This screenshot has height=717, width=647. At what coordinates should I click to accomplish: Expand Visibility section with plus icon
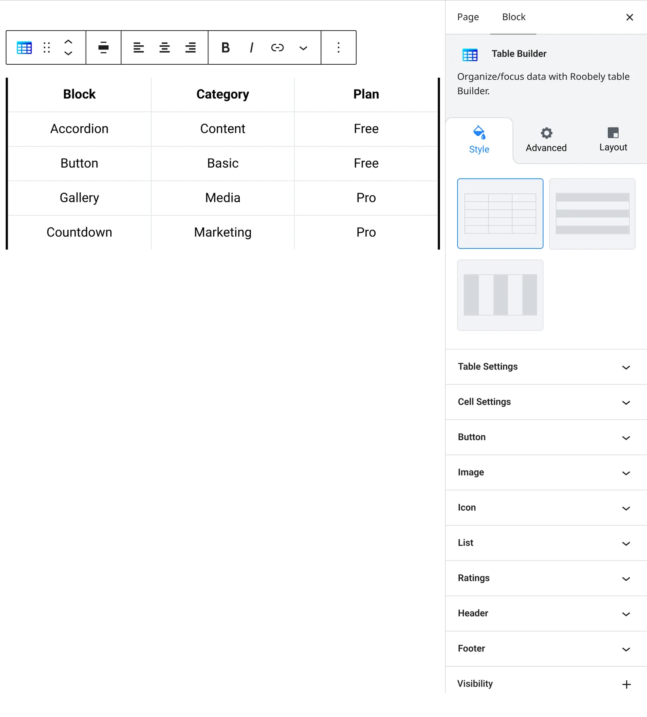pyautogui.click(x=626, y=684)
